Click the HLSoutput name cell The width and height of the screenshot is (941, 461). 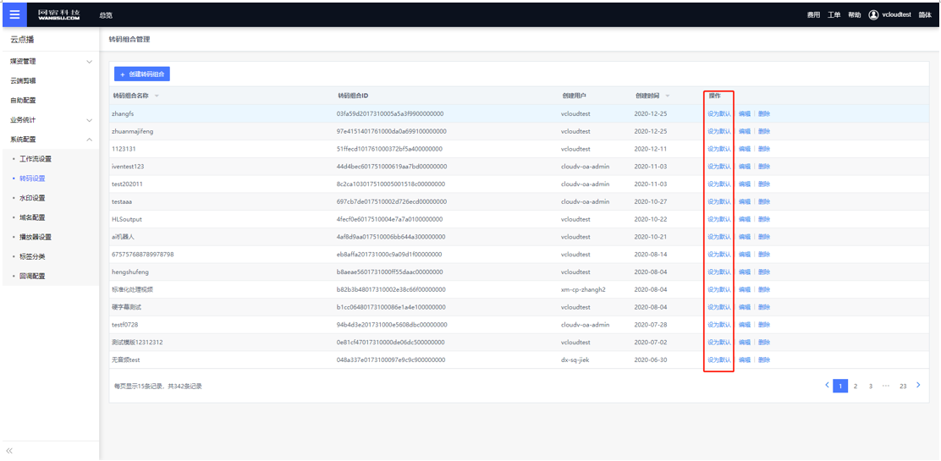tap(127, 219)
